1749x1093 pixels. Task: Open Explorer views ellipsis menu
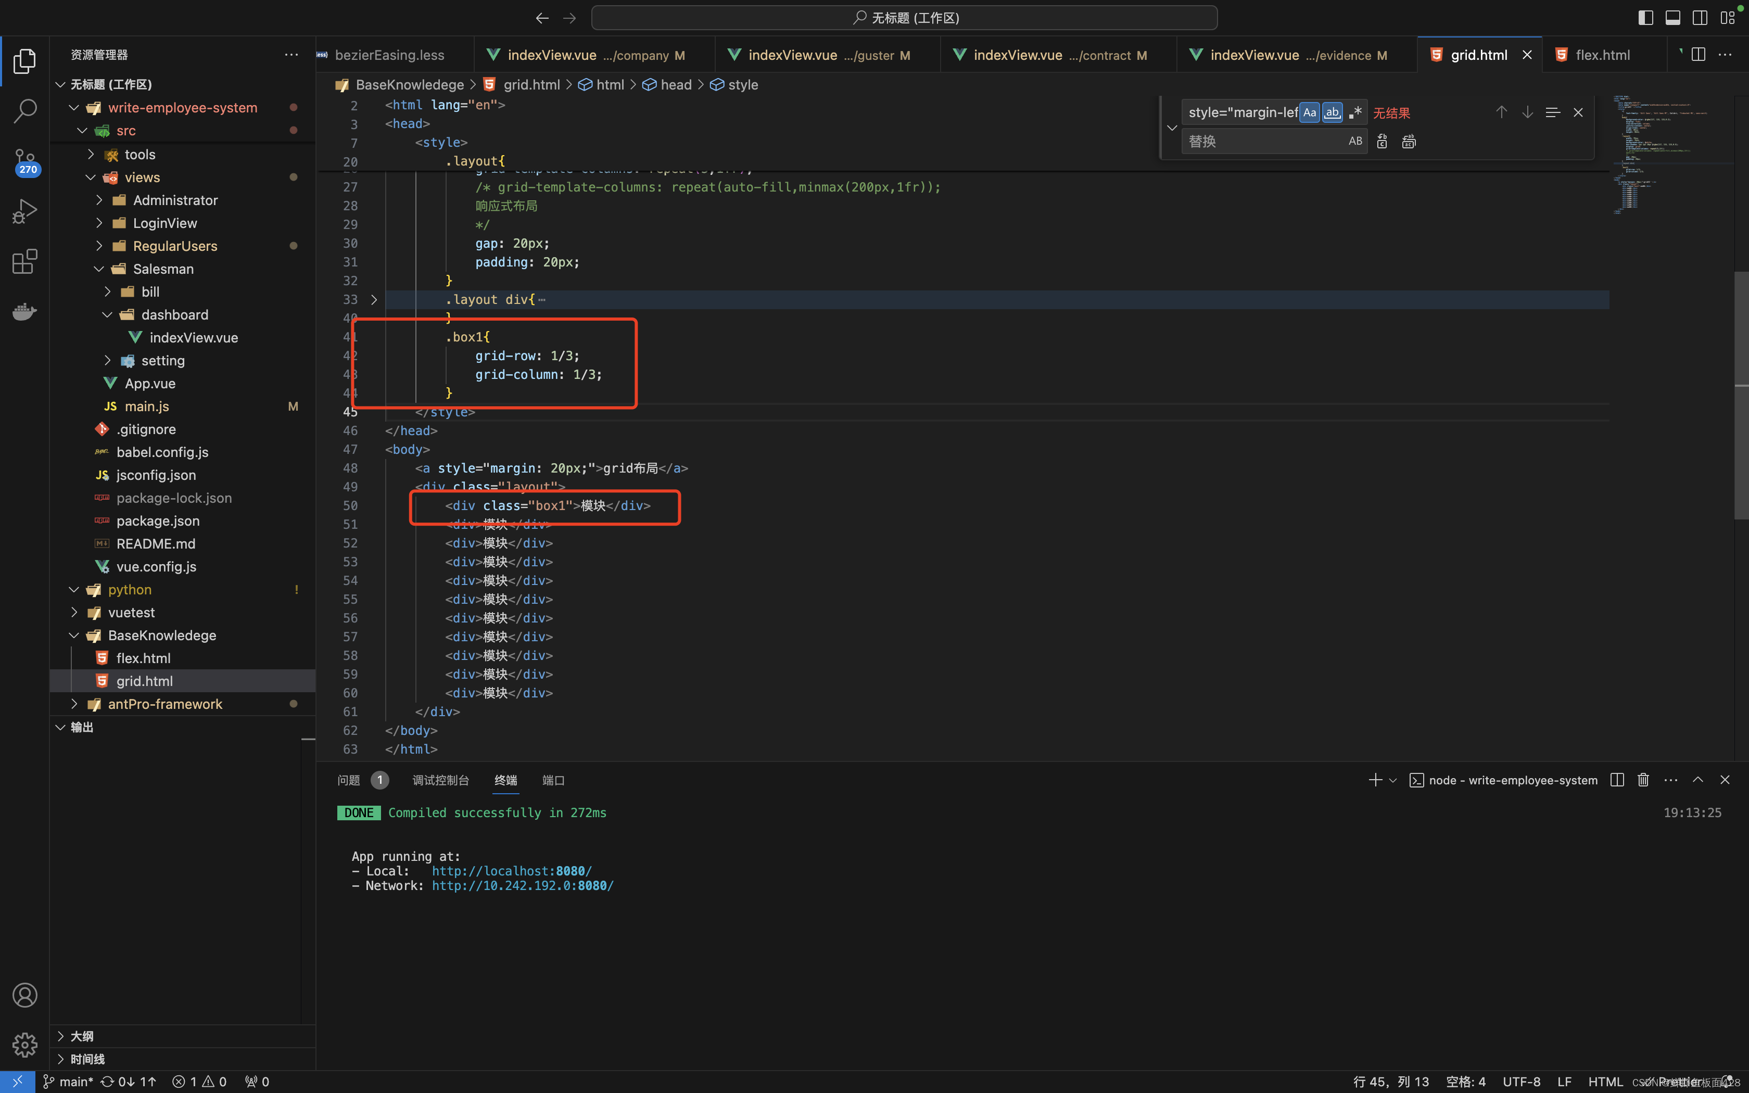click(291, 55)
